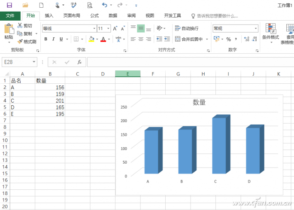Open number format dropdown 常规

pos(255,28)
